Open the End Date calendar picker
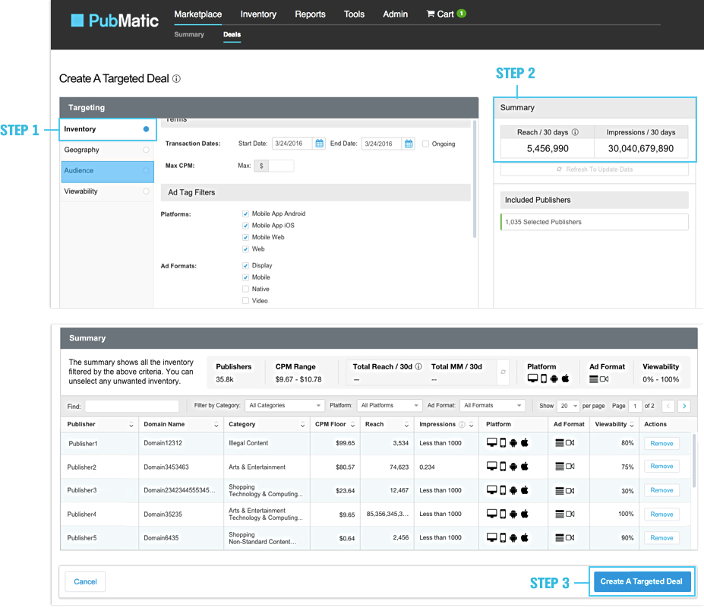This screenshot has height=608, width=704. [x=409, y=144]
